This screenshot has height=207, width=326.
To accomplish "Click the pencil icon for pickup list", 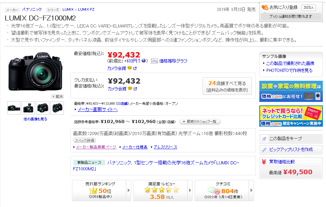I will [x=264, y=150].
